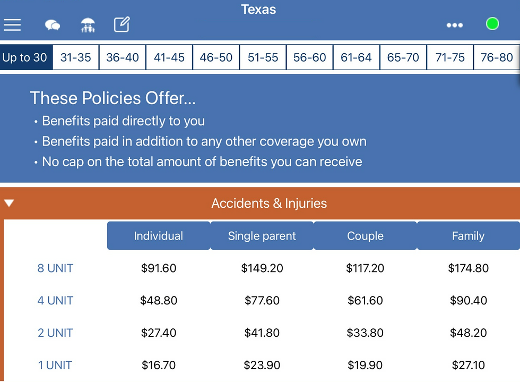Open the hamburger menu

(x=12, y=24)
